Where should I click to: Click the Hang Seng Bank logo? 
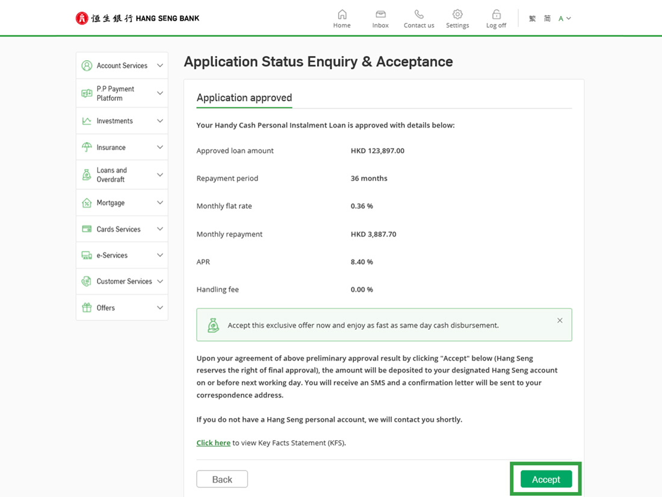coord(137,18)
